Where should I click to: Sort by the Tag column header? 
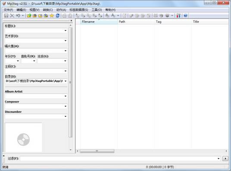[173, 22]
